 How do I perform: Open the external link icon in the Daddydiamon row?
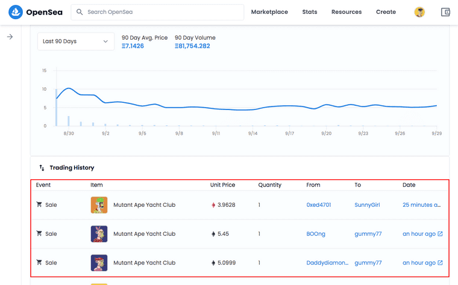tap(440, 263)
